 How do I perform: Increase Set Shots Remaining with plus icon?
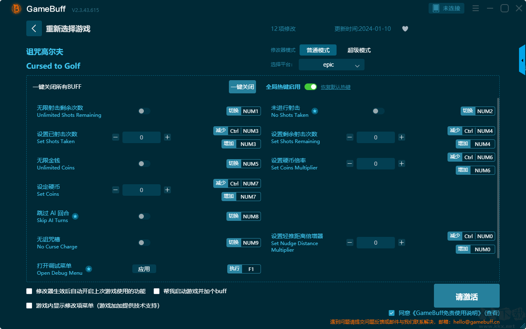point(401,137)
